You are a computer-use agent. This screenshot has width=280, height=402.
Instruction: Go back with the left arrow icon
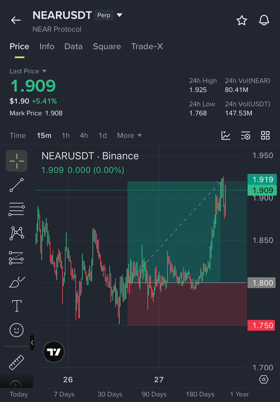(x=16, y=20)
